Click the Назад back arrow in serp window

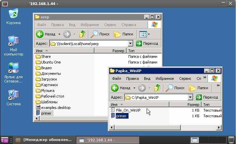point(40,34)
